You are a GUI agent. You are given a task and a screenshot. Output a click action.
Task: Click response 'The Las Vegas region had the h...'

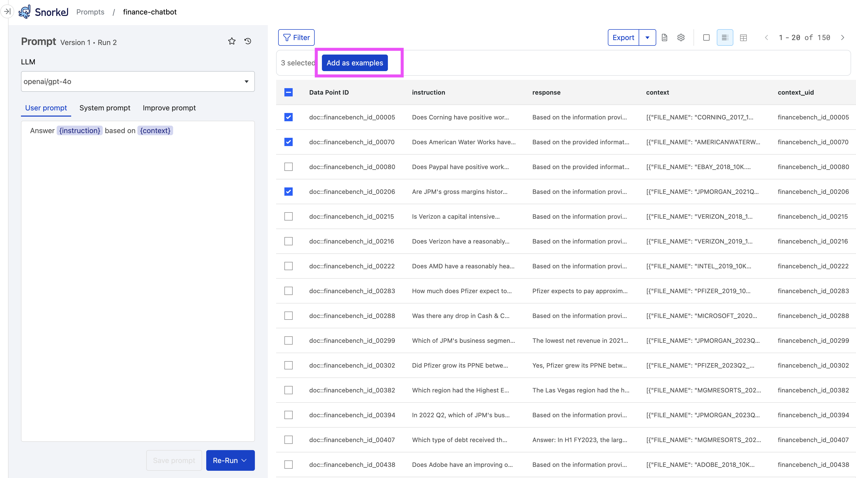point(580,390)
